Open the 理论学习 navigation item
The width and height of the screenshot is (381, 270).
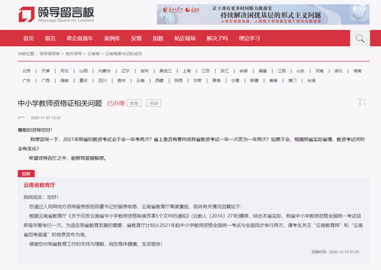point(250,38)
